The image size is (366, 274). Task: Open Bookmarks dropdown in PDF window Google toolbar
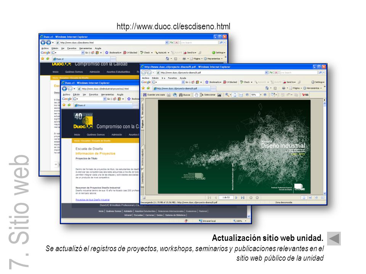[x=213, y=82]
